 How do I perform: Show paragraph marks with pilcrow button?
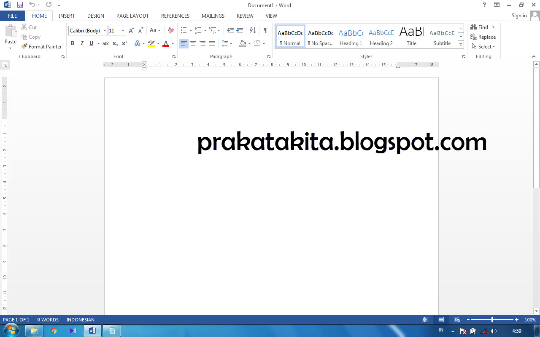265,30
